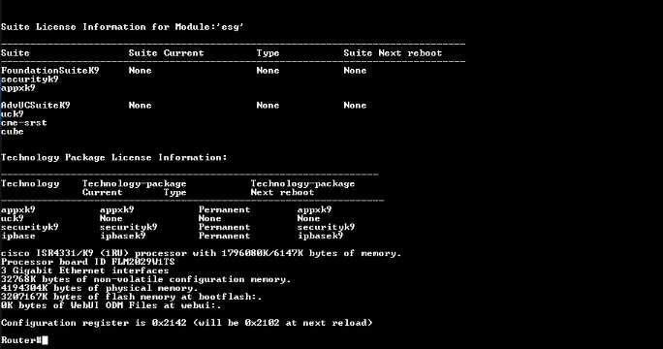
Task: Click FoundationSuiteK9's "None" under Suite Next reboot
Action: click(355, 71)
